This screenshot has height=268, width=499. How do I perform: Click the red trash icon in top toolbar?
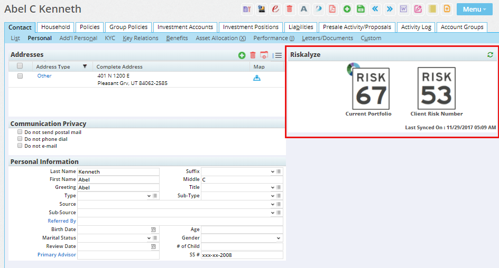[x=290, y=9]
